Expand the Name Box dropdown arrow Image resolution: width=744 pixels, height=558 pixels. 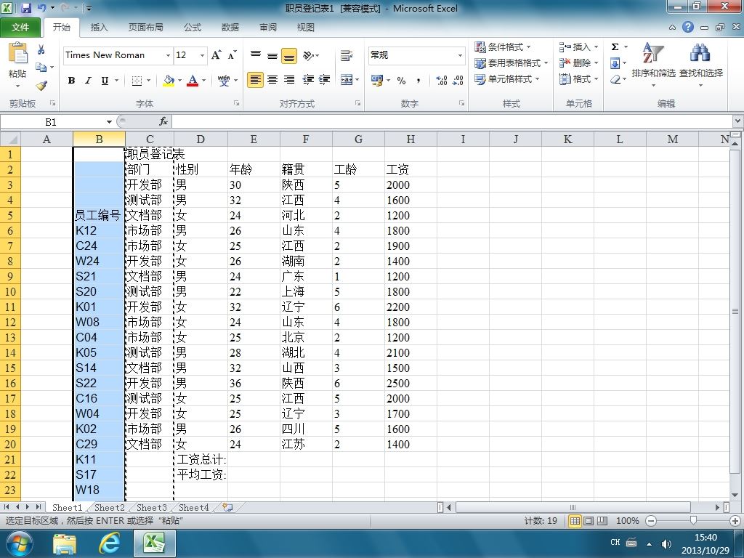[x=109, y=122]
